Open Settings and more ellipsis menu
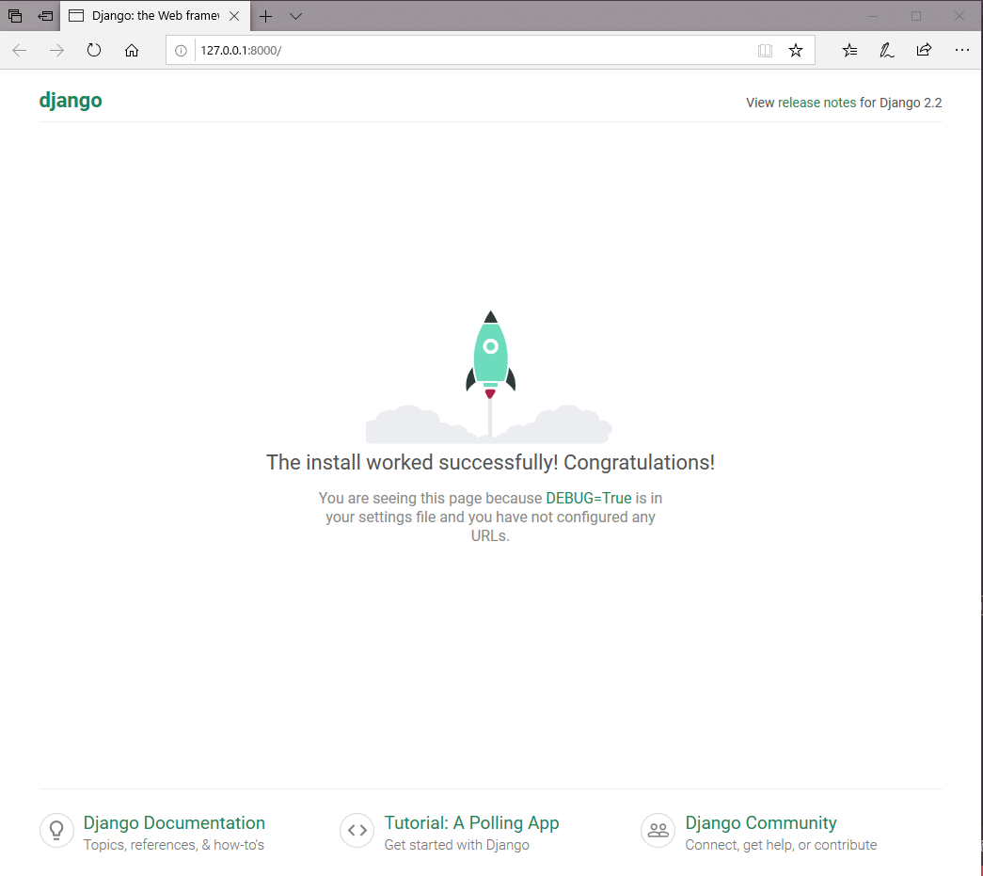Viewport: 983px width, 876px height. tap(961, 50)
